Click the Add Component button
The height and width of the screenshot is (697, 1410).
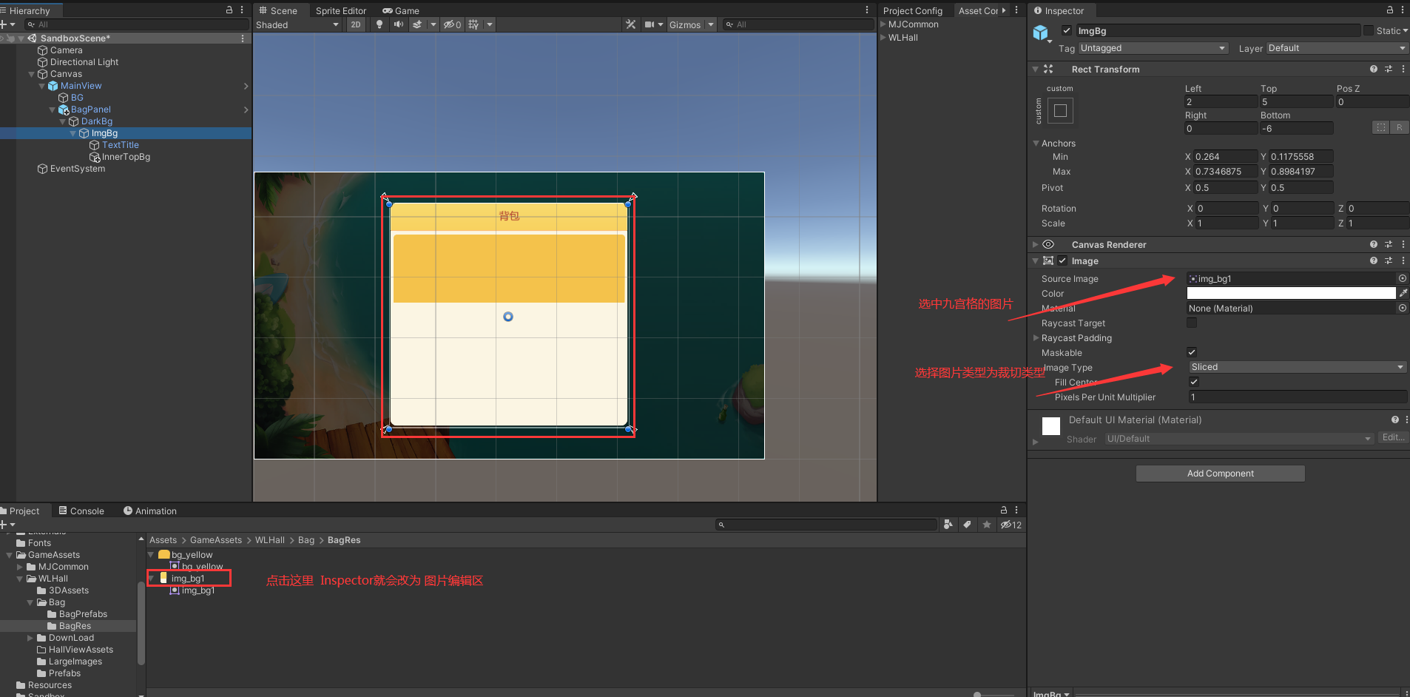pyautogui.click(x=1220, y=474)
